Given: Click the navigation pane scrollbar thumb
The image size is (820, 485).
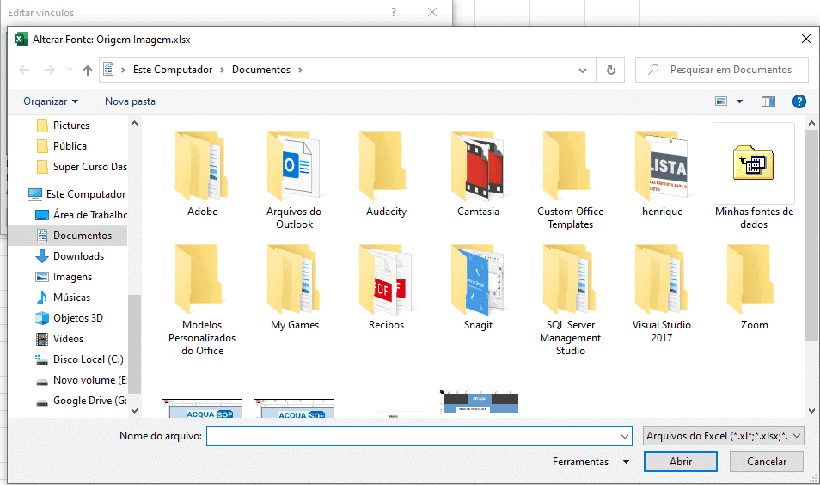Looking at the screenshot, I should pos(134,344).
